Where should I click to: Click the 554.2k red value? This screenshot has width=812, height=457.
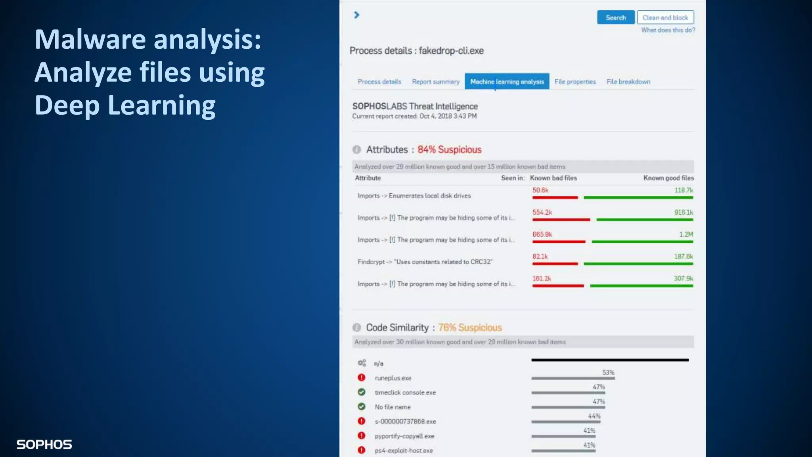542,212
